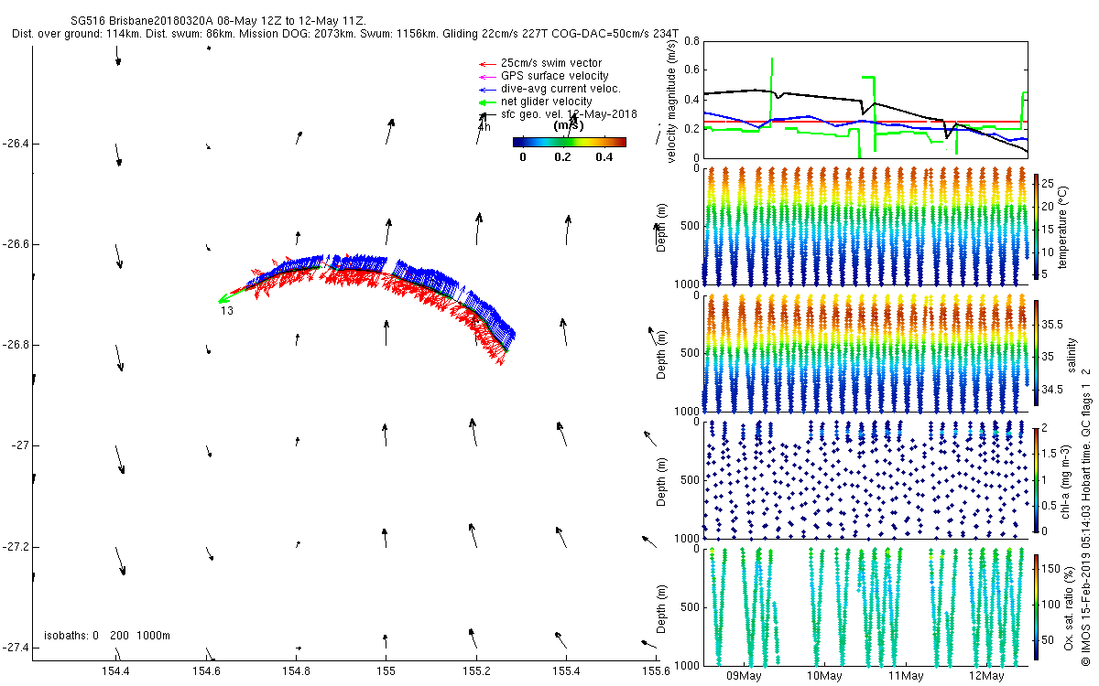Screen dimensions: 1099x686
Task: Click the green net glider velocity legend arrow
Action: click(487, 102)
